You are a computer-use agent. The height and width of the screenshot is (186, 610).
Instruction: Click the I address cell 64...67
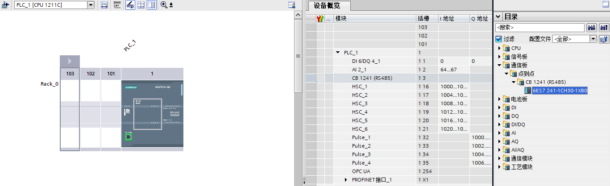pyautogui.click(x=453, y=70)
